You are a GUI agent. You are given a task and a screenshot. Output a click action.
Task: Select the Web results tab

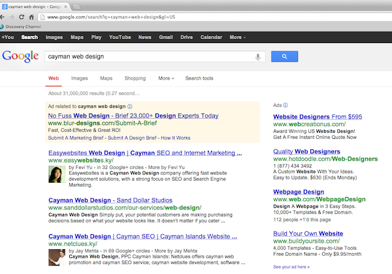click(x=54, y=78)
